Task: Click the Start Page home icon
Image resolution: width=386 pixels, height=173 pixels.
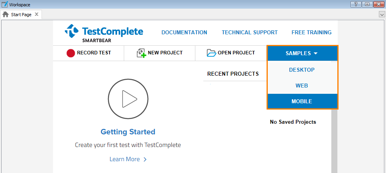Action: coord(6,14)
